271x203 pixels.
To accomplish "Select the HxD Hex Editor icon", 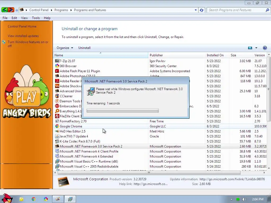I will point(57,131).
